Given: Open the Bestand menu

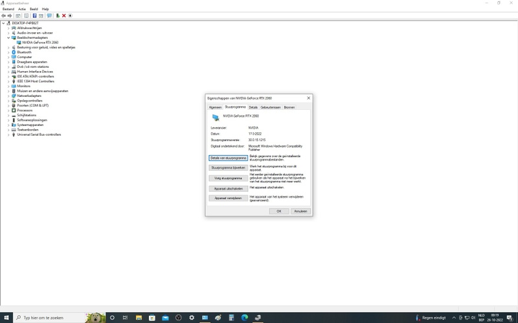Looking at the screenshot, I should click(8, 9).
